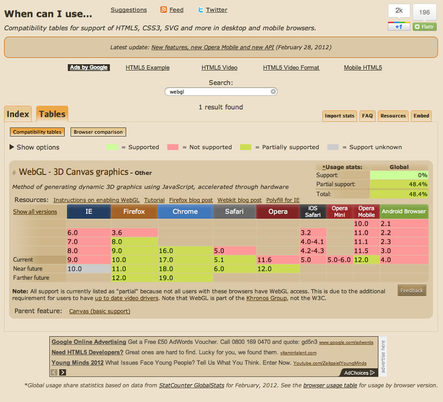This screenshot has height=402, width=443.
Task: Click the blue Twitter bird icon
Action: pos(201,10)
